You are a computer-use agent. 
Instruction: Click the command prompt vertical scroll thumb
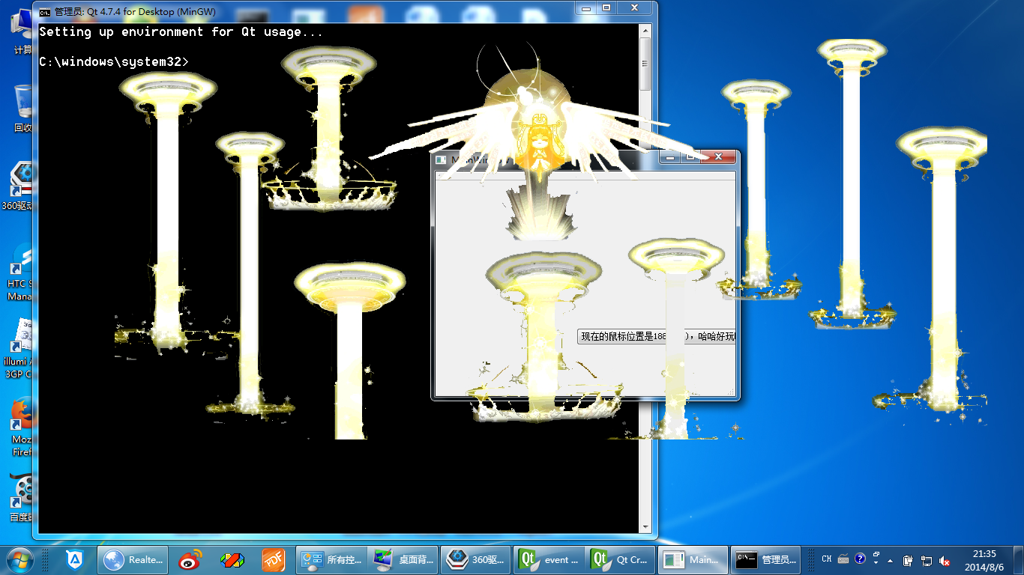pos(645,64)
